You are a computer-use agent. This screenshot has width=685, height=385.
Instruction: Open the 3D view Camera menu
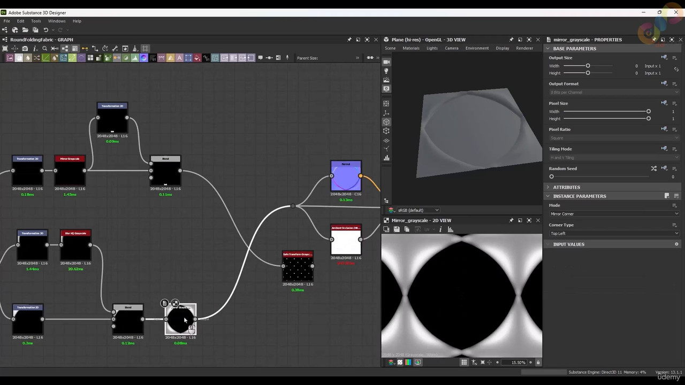(x=452, y=48)
